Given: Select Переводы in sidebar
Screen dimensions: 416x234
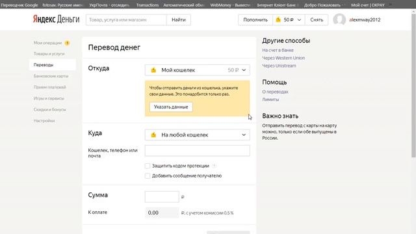Looking at the screenshot, I should [x=53, y=65].
